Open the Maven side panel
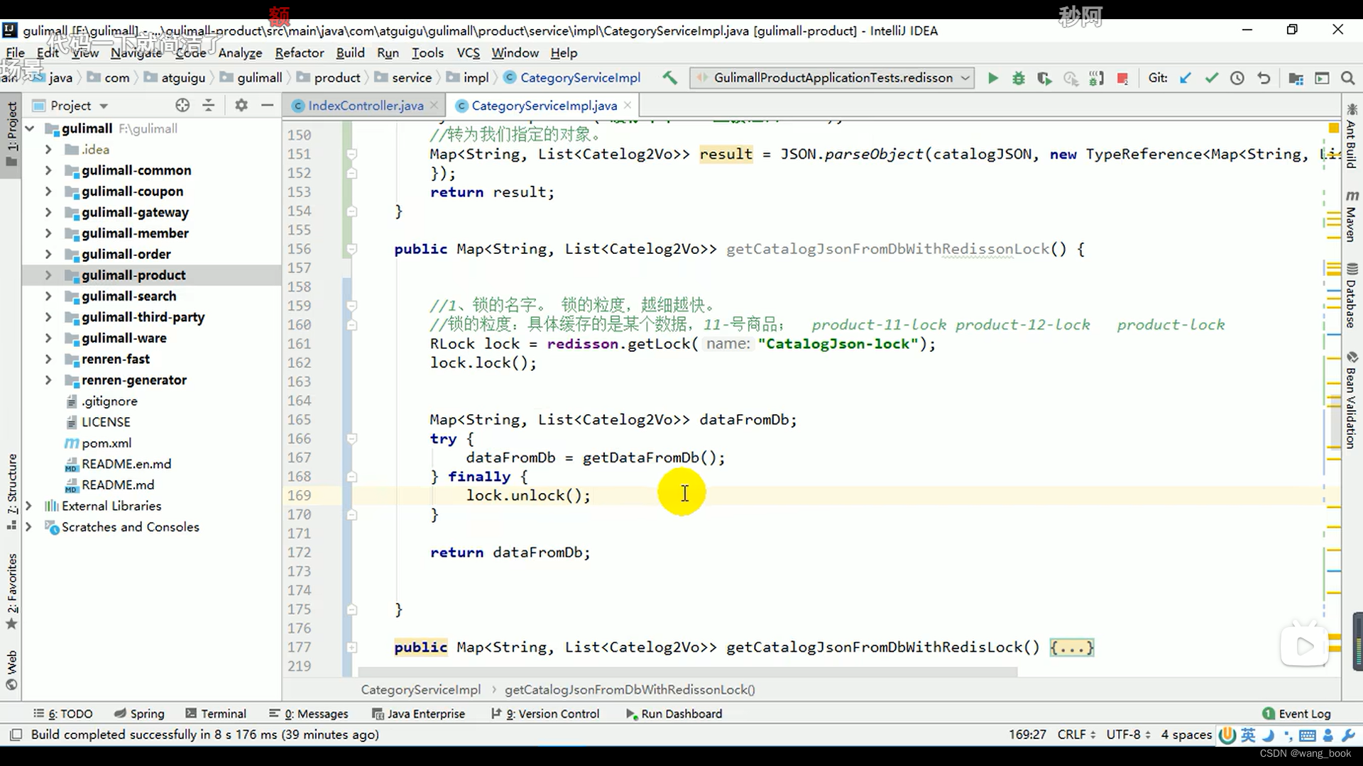 pos(1351,216)
